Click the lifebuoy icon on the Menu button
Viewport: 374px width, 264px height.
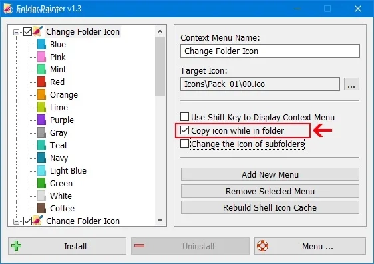point(262,246)
